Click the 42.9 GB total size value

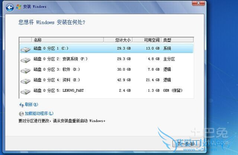tap(124, 80)
